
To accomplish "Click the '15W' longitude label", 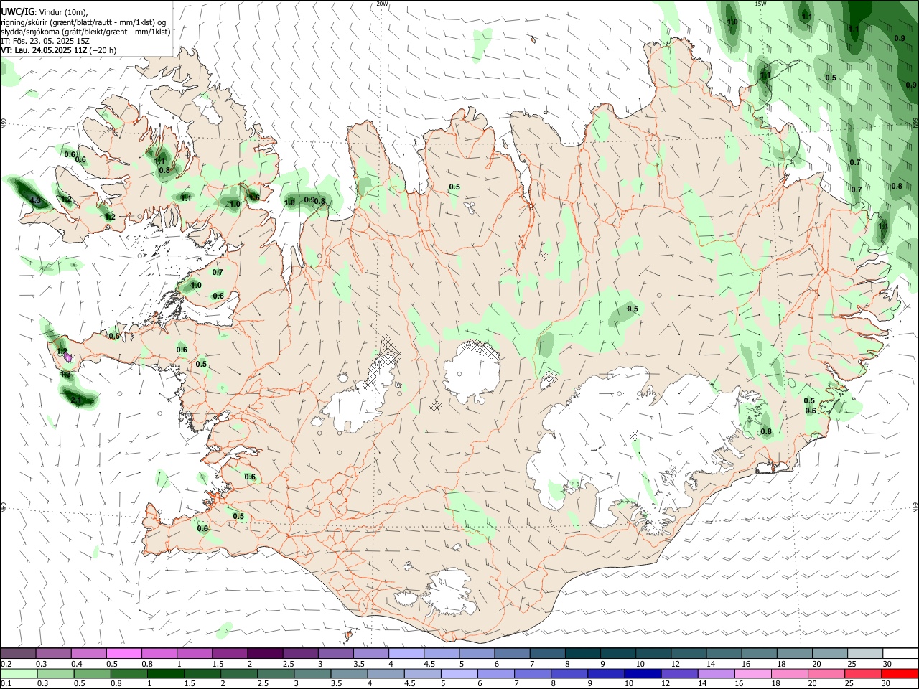I will [x=760, y=4].
